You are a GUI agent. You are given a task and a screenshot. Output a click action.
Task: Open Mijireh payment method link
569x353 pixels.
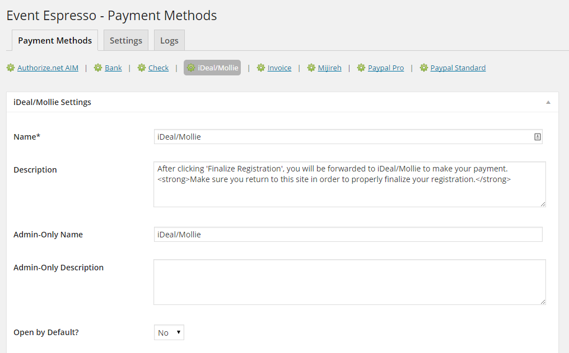pos(329,68)
